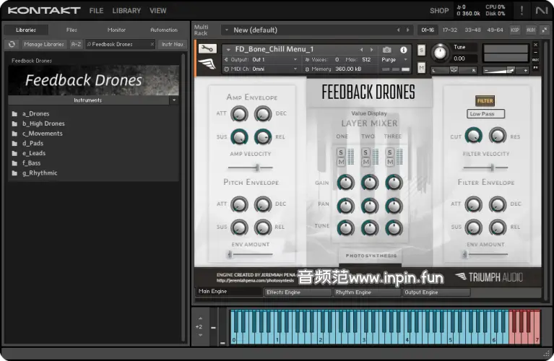This screenshot has width=554, height=361.
Task: Click the exclamation warning icon in header
Action: [x=521, y=10]
